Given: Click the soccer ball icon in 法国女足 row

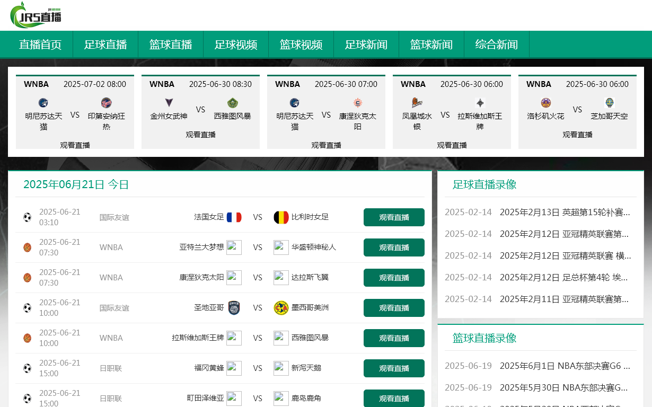Looking at the screenshot, I should (28, 217).
